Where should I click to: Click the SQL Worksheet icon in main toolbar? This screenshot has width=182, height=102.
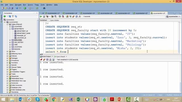click(37, 8)
